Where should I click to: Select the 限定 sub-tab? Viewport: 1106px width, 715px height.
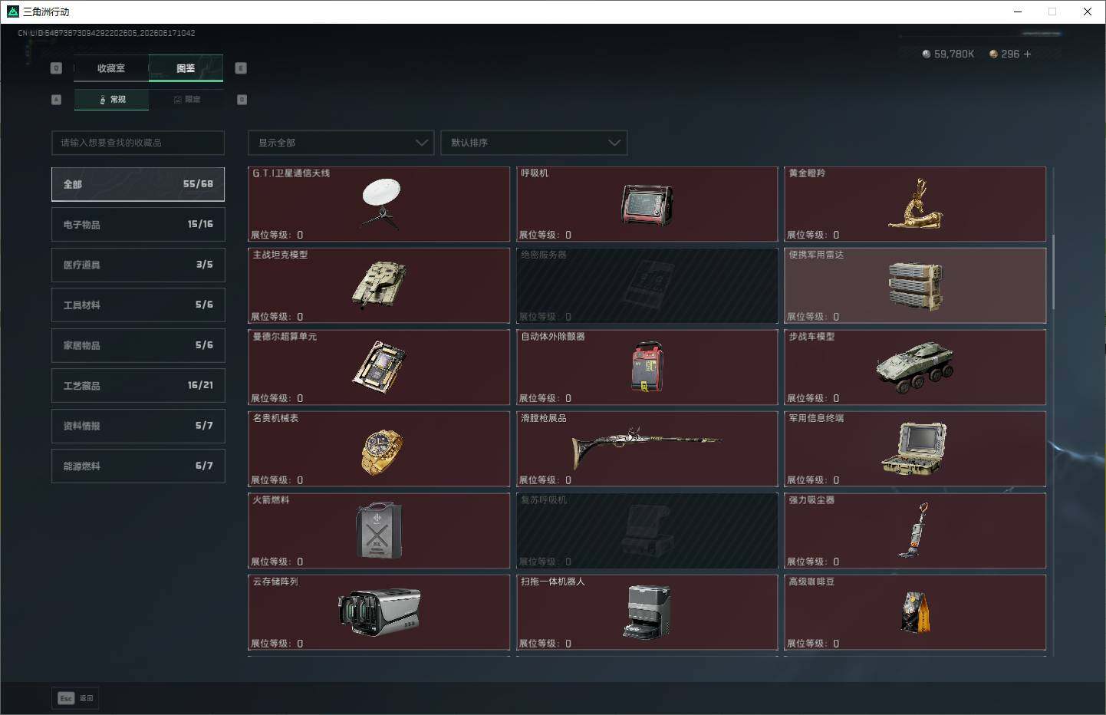click(x=186, y=100)
